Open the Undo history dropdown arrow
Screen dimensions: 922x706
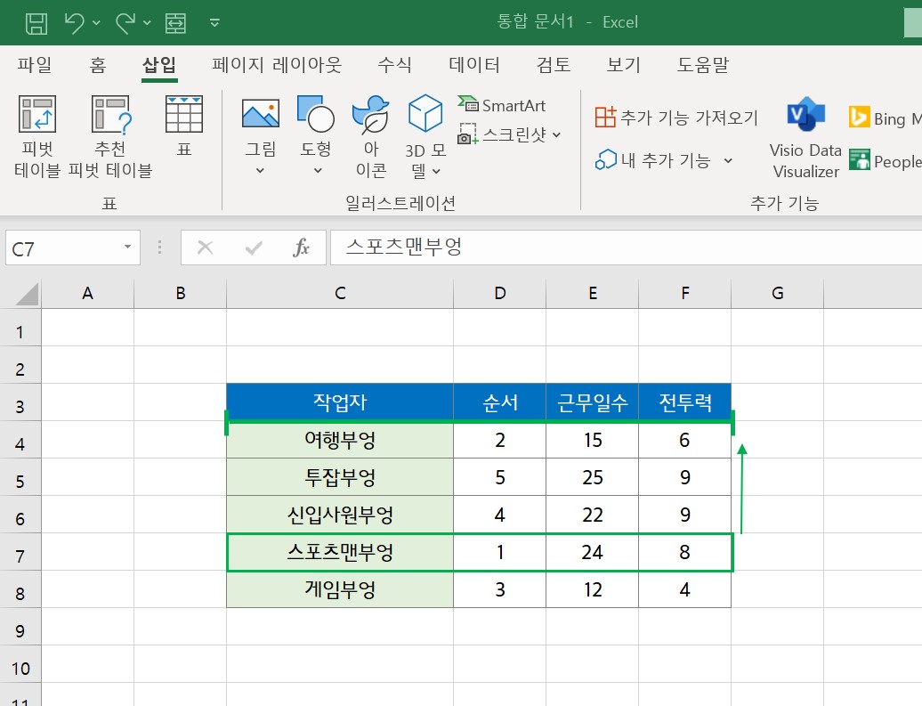pos(96,23)
